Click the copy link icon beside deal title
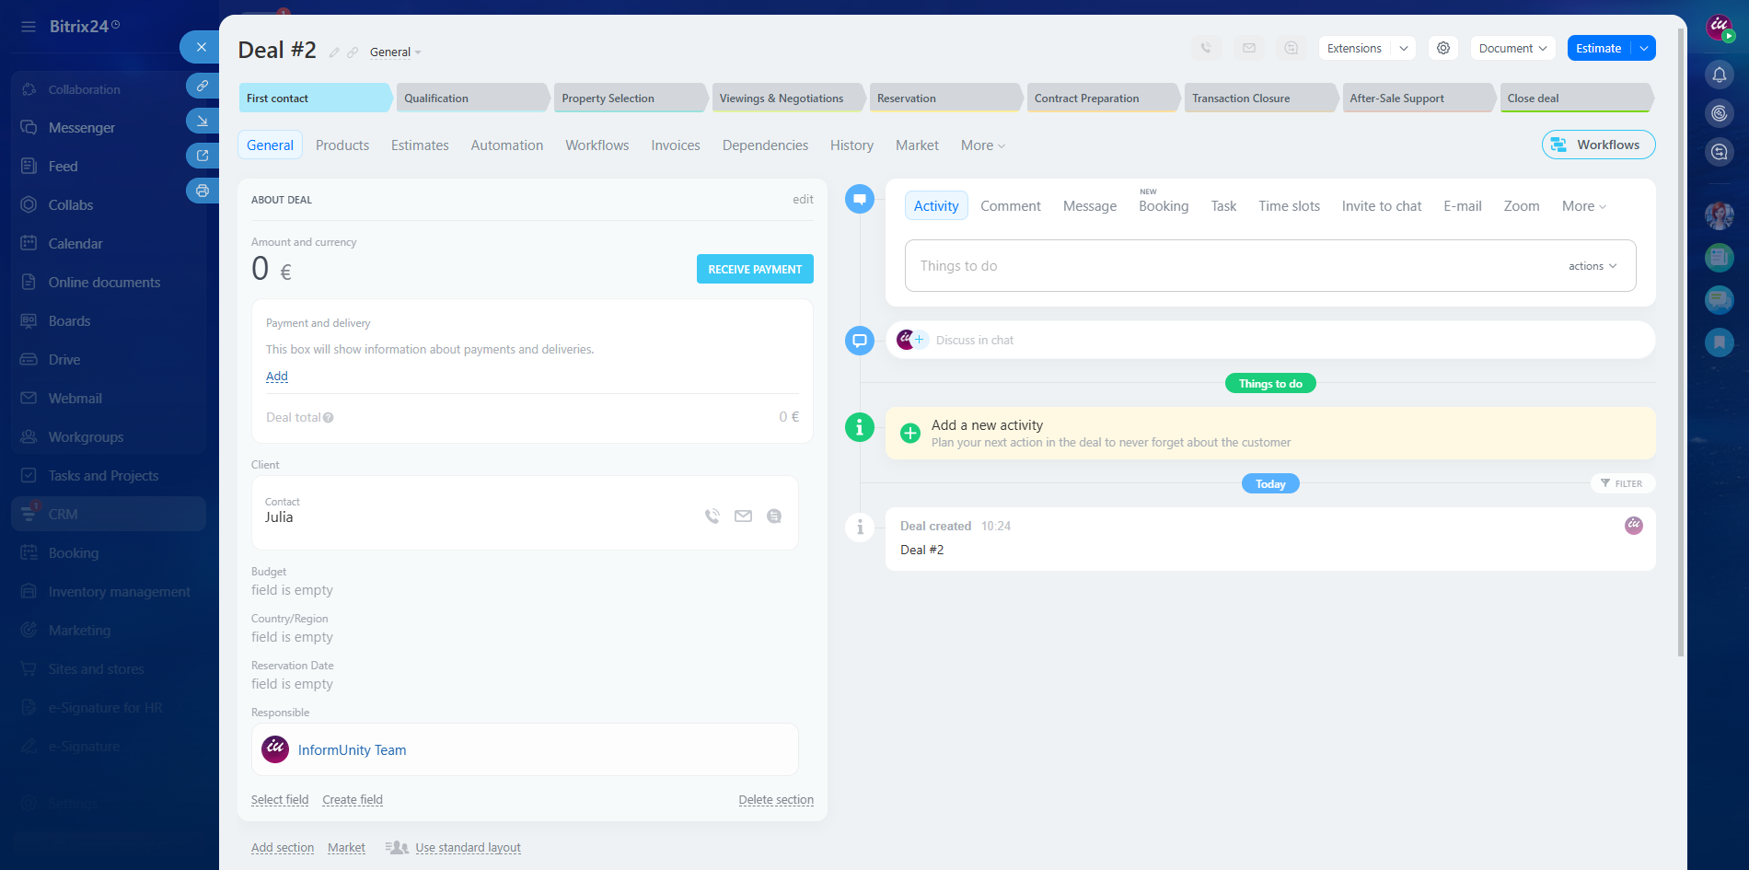1749x870 pixels. (353, 52)
